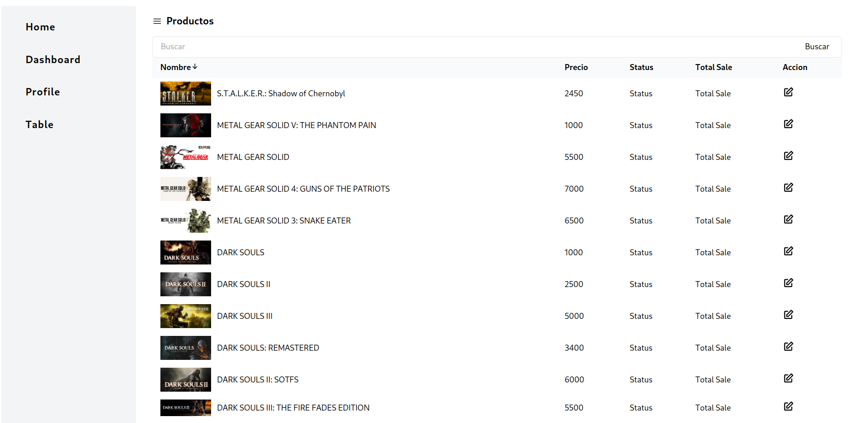Click the Total Sale column header
855x423 pixels.
[713, 67]
